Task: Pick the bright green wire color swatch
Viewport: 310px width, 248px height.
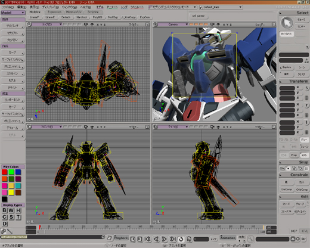Action: click(x=11, y=172)
